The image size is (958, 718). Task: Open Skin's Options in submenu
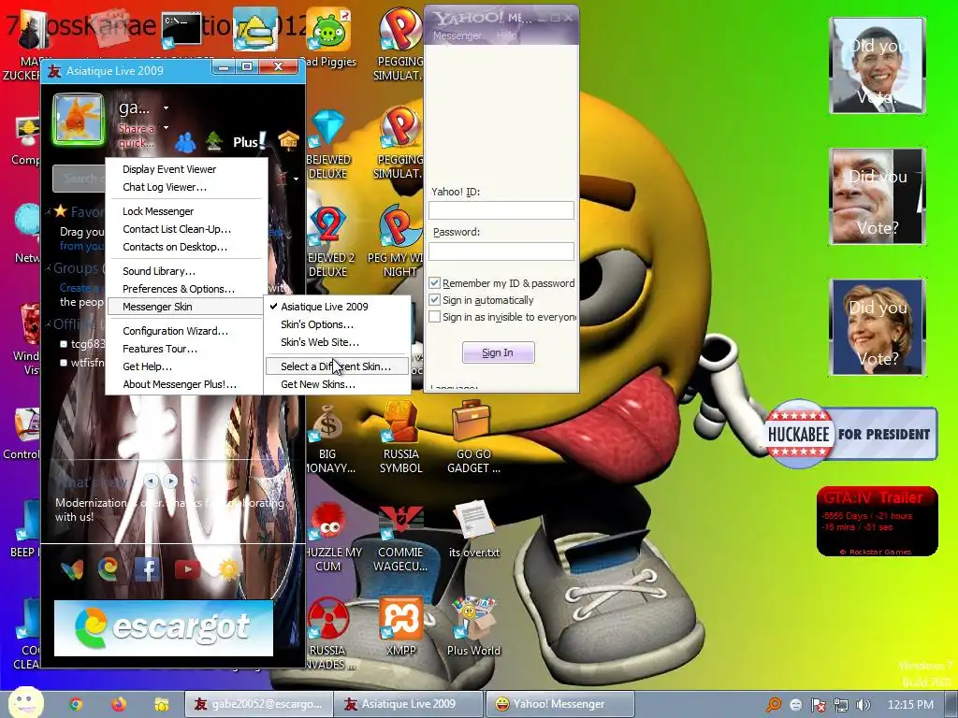(337, 324)
